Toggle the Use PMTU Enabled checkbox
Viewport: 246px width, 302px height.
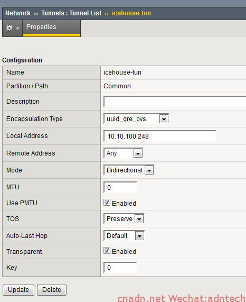click(107, 203)
